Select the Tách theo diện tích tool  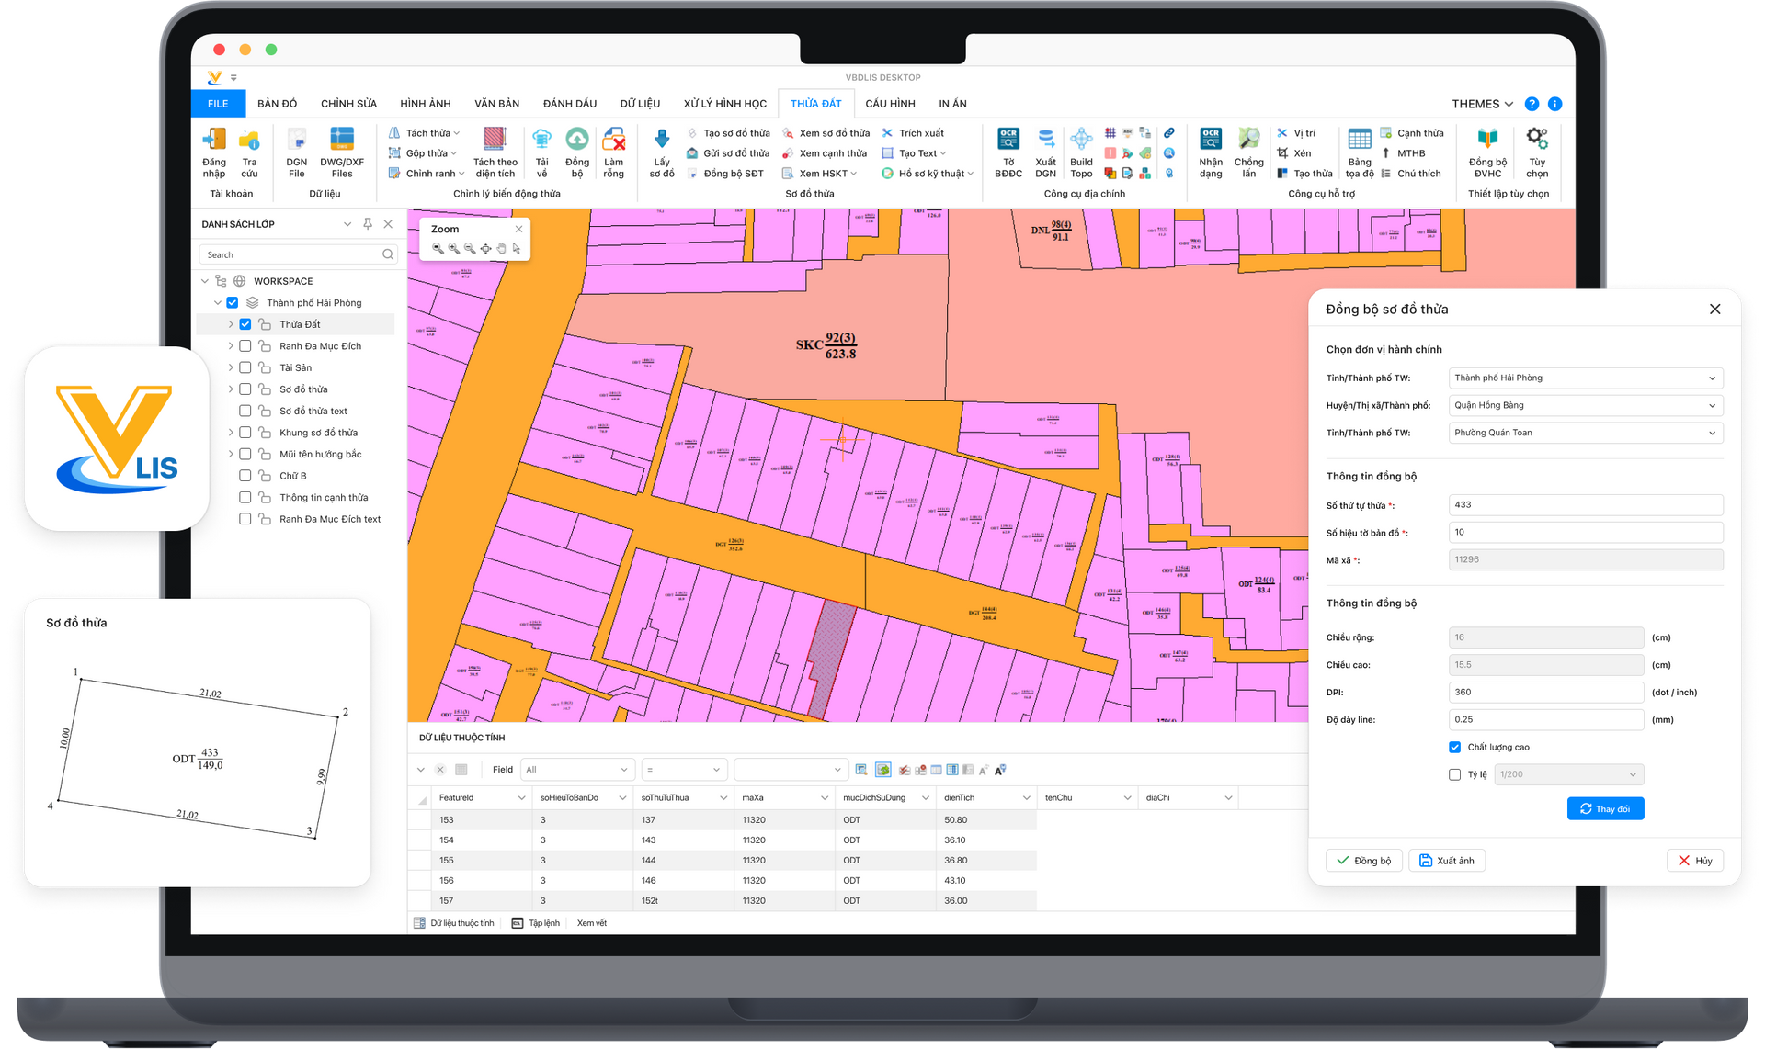[x=495, y=141]
